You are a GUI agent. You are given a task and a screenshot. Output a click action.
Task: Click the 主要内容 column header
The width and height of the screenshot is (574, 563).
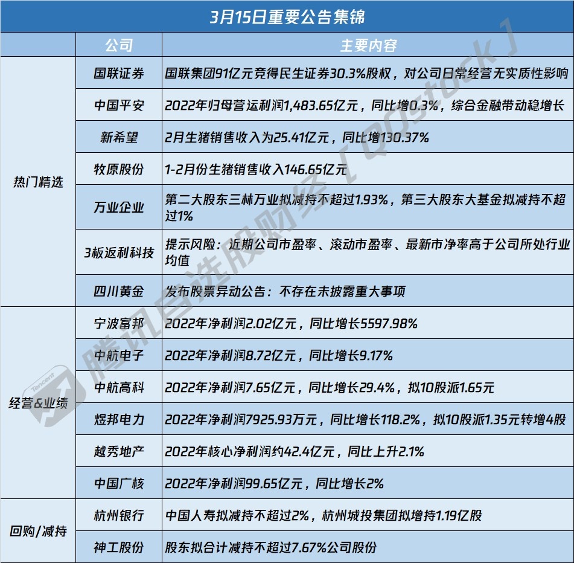coord(368,45)
